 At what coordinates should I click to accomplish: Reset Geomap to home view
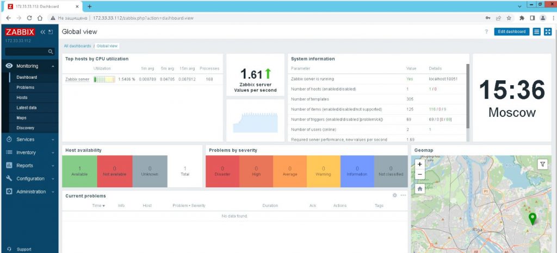[x=420, y=189]
